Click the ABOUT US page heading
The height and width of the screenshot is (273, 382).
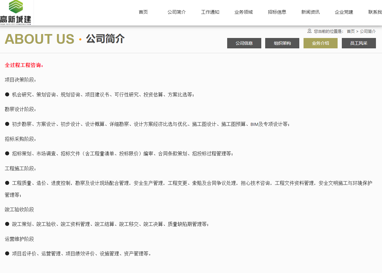click(40, 39)
